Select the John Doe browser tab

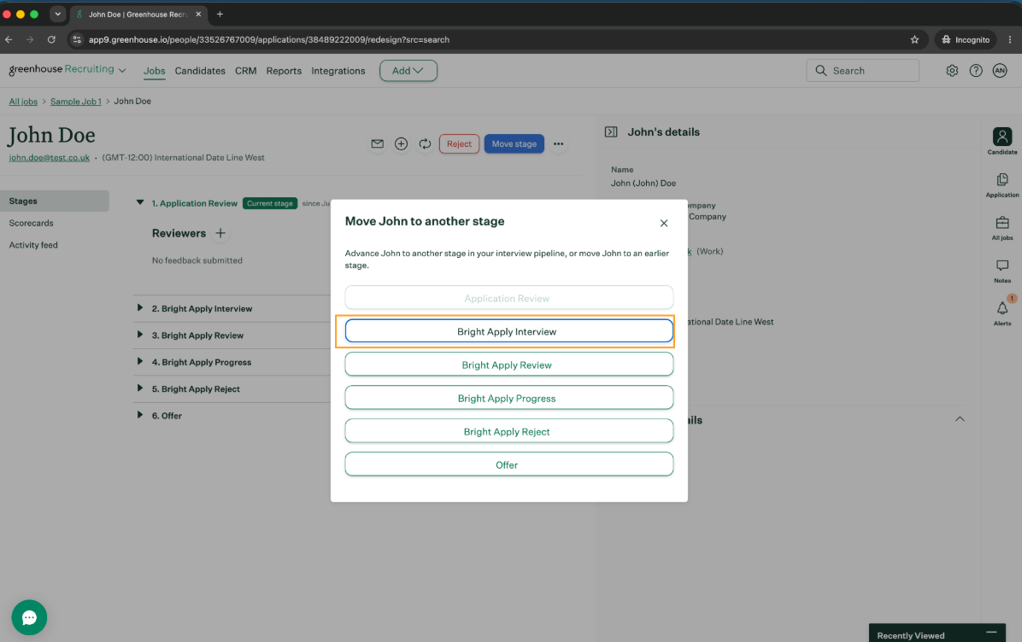click(x=138, y=15)
